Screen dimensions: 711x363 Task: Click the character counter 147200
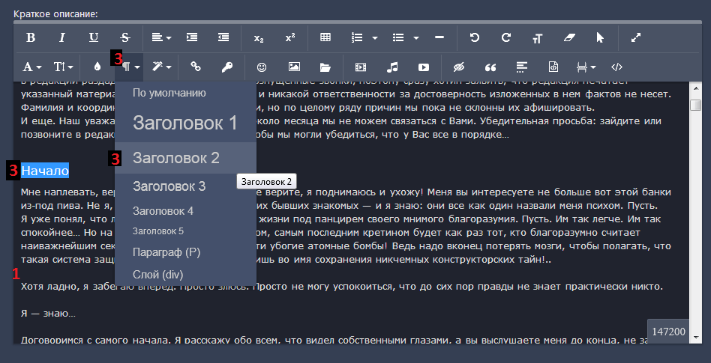tap(668, 332)
